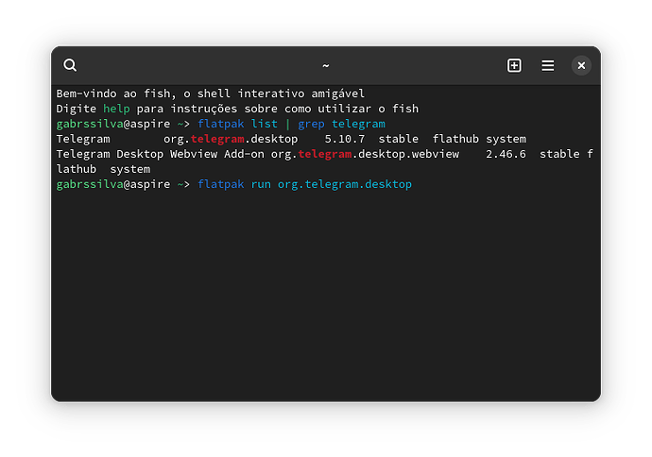Click the new tab plus icon
This screenshot has width=652, height=457.
click(x=514, y=65)
